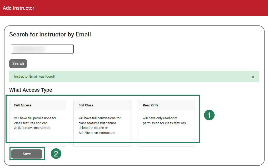Click the Read Only card header
Viewport: 268px width, 168px height.
150,105
